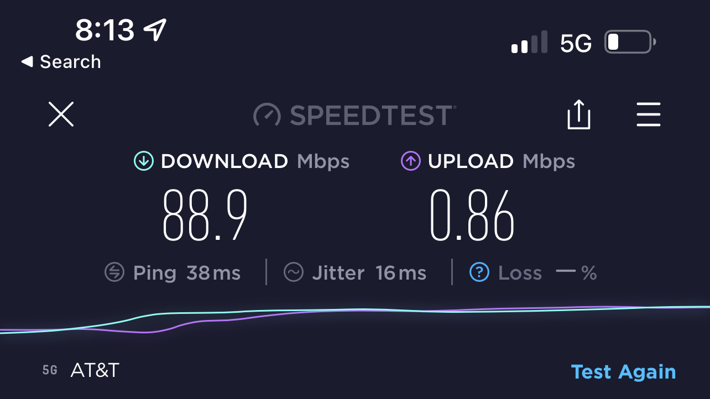
Task: Tap the Jitter wave icon
Action: tap(294, 272)
